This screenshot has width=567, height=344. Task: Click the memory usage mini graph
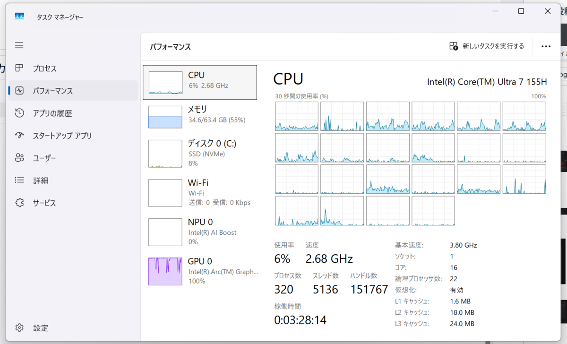point(165,117)
